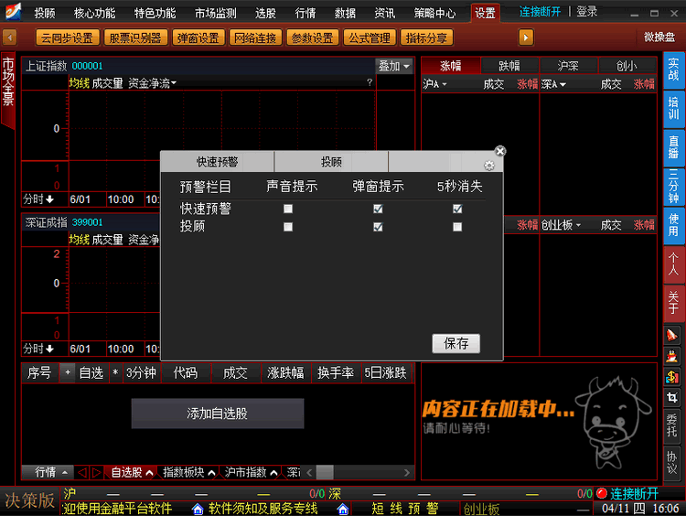Click the question mark help icon on chart
Screen dimensions: 686x516
coord(370,82)
